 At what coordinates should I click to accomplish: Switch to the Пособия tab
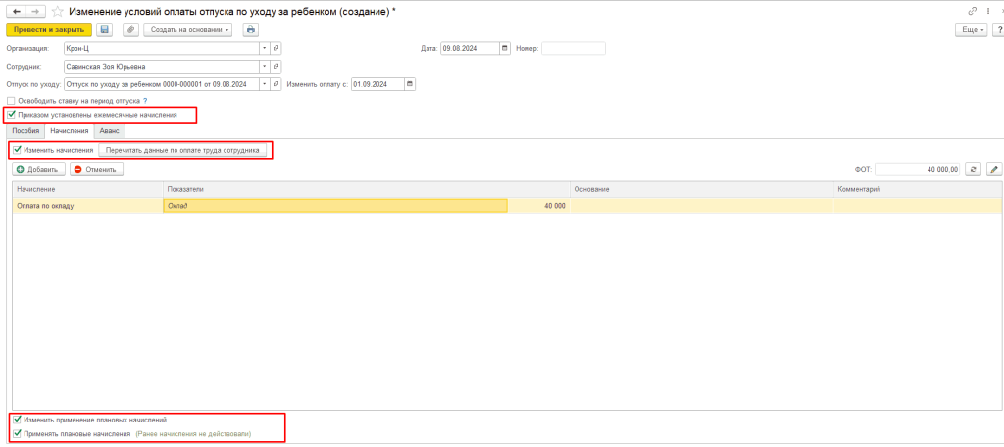[x=25, y=130]
